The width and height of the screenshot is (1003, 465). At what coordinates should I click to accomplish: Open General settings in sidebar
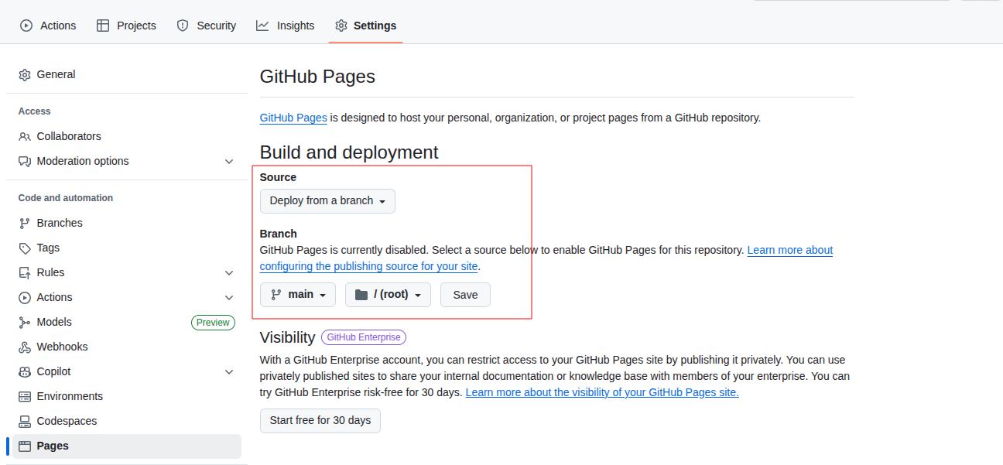pos(127,74)
